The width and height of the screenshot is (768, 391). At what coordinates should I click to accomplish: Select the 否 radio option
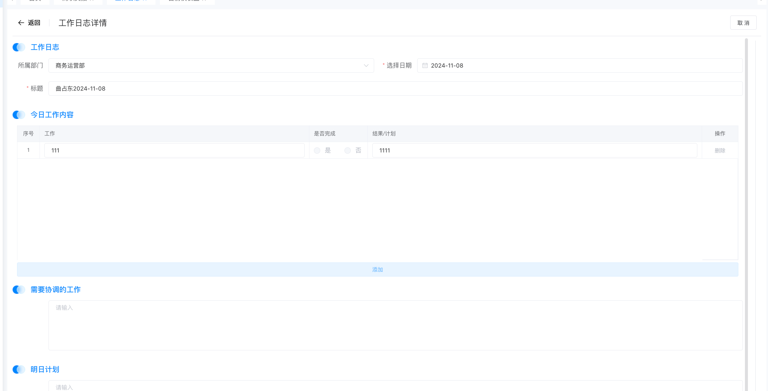click(x=347, y=151)
